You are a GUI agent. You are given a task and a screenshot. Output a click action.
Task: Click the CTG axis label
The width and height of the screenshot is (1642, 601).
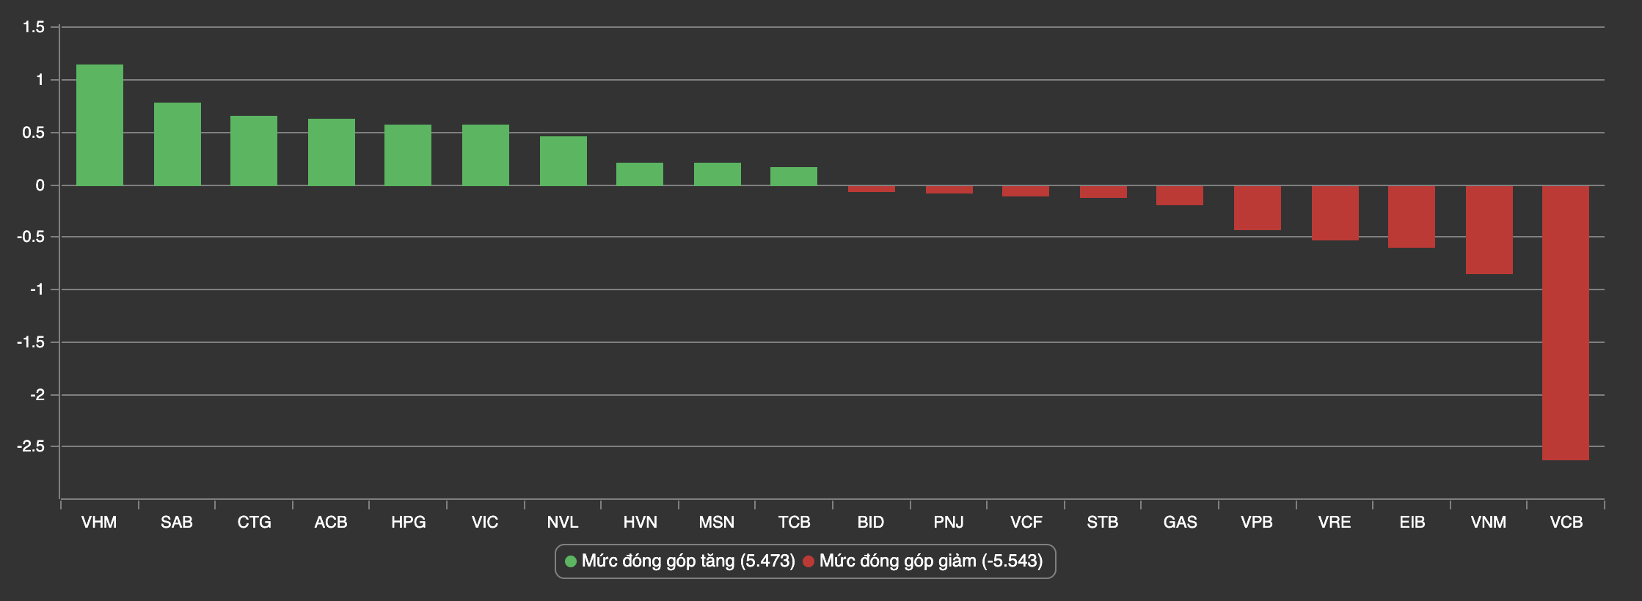click(254, 523)
